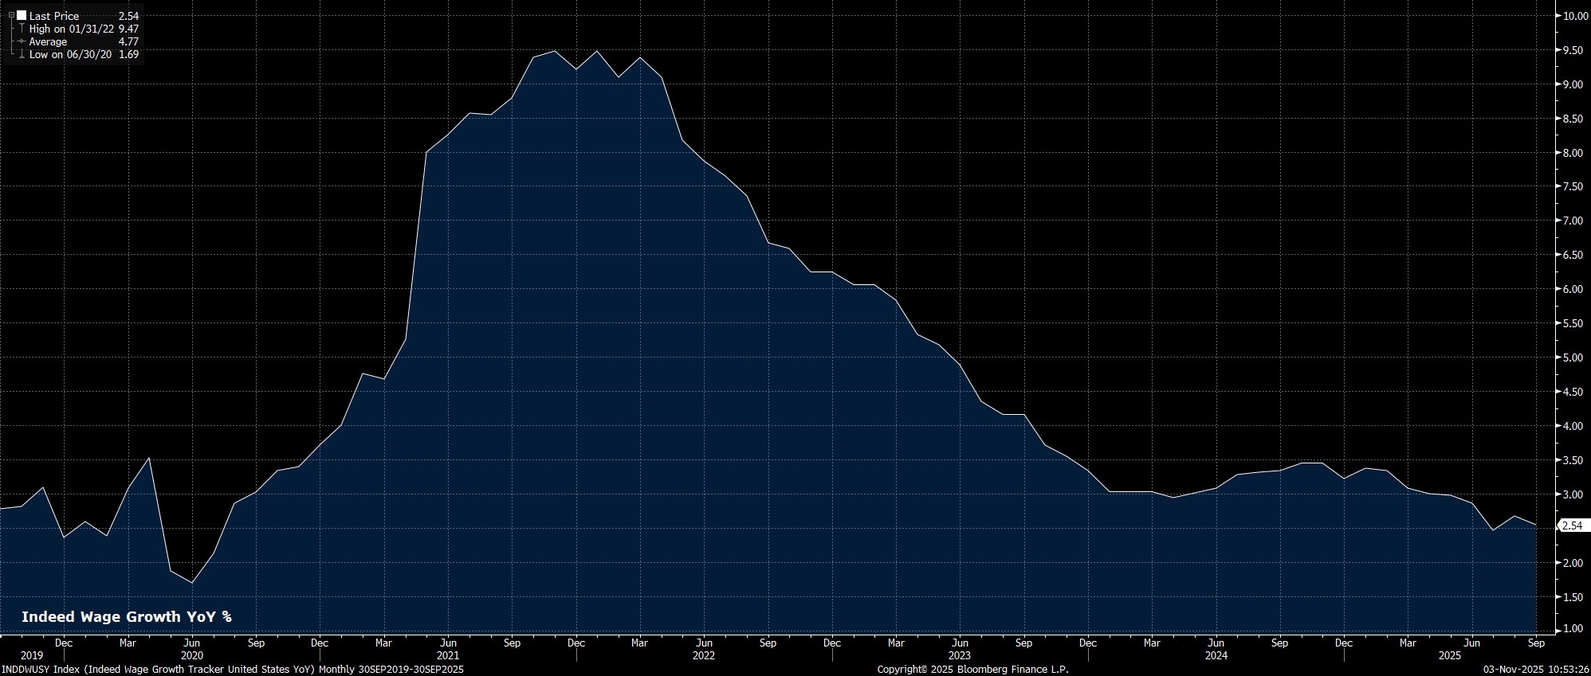Image resolution: width=1591 pixels, height=676 pixels.
Task: Click the Bloomberg Finance L.P. copyright text
Action: point(972,670)
